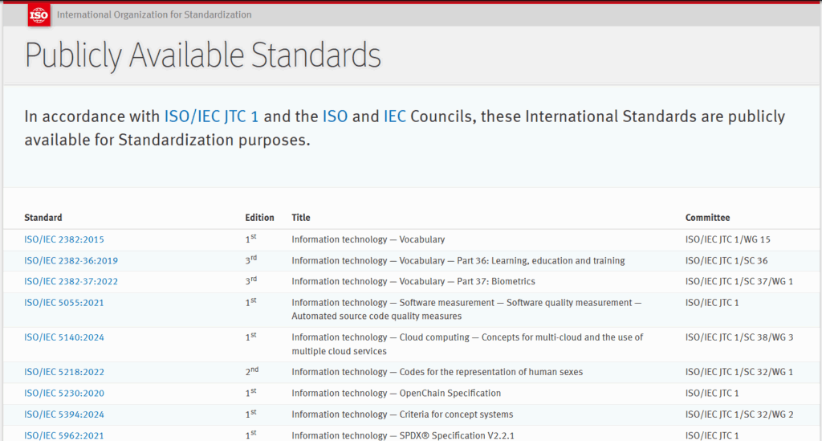Select the Publicly Available Standards heading
The height and width of the screenshot is (441, 822).
point(203,55)
